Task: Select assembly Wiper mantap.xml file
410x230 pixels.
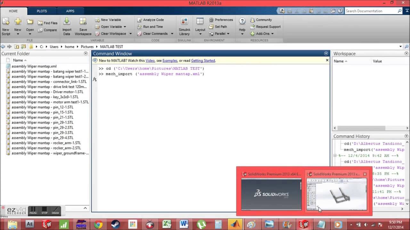Action: [34, 66]
